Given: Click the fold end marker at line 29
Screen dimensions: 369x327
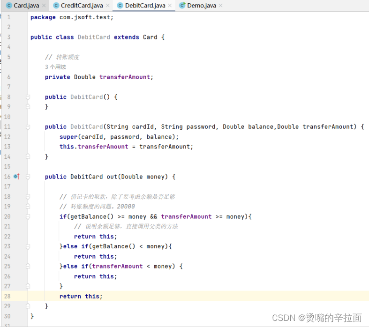Looking at the screenshot, I should [x=28, y=306].
